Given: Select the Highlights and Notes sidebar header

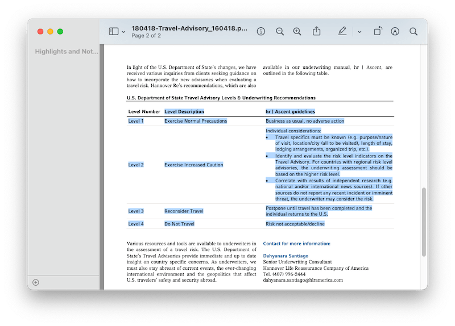Looking at the screenshot, I should [67, 52].
